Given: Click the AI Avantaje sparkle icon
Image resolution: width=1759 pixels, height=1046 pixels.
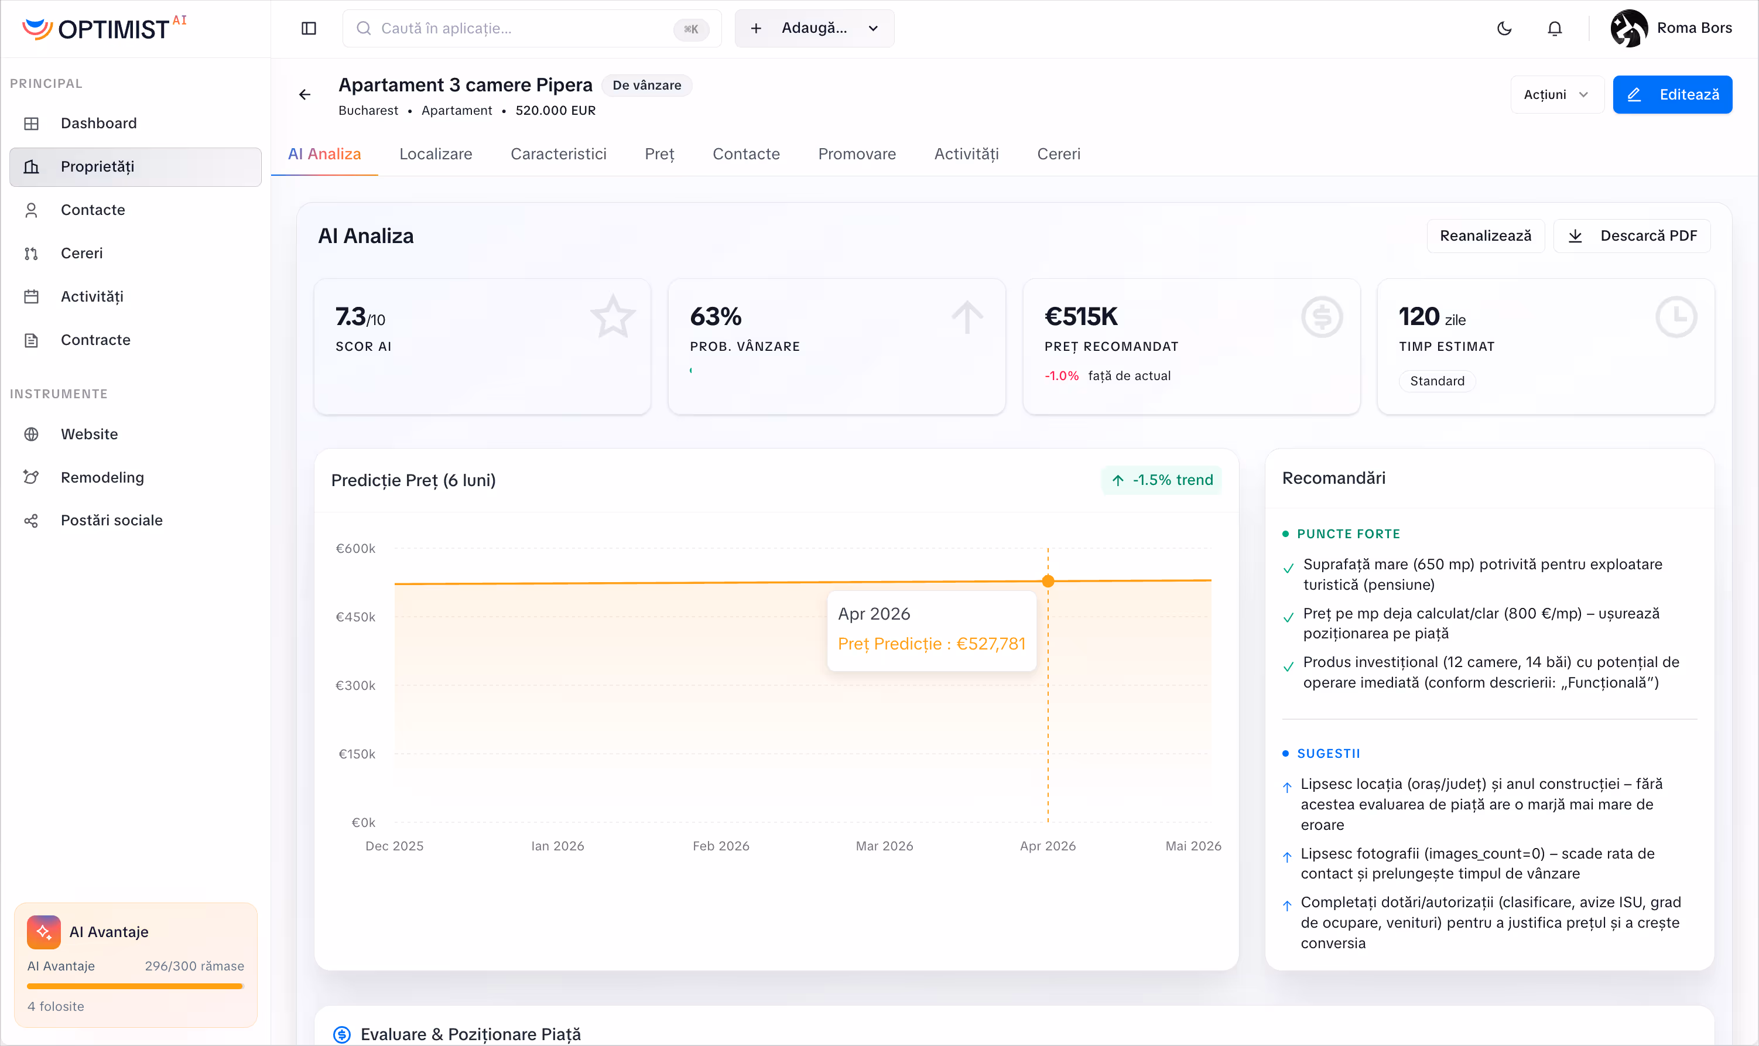Looking at the screenshot, I should pos(44,932).
